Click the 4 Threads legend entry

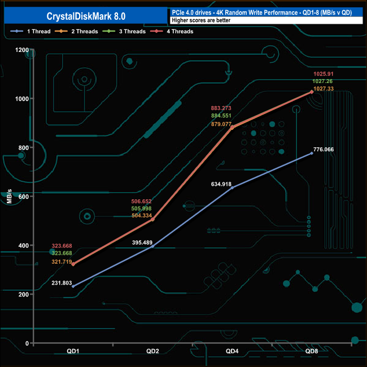pos(172,32)
